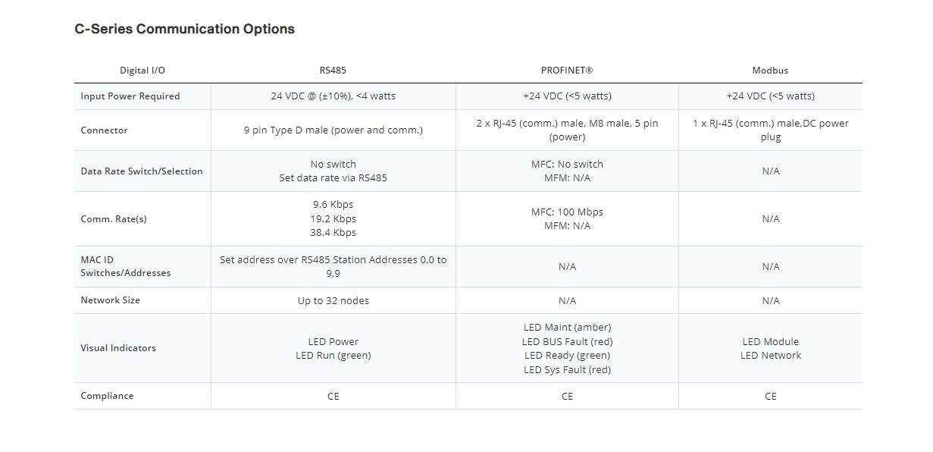The width and height of the screenshot is (933, 452).
Task: Click the 24 VDC @ (±10%), <4 watts cell
Action: pyautogui.click(x=333, y=96)
